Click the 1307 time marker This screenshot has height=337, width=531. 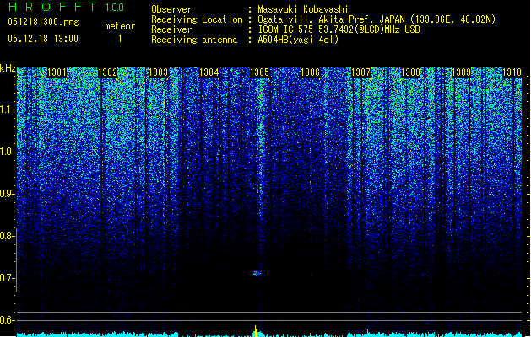click(360, 72)
